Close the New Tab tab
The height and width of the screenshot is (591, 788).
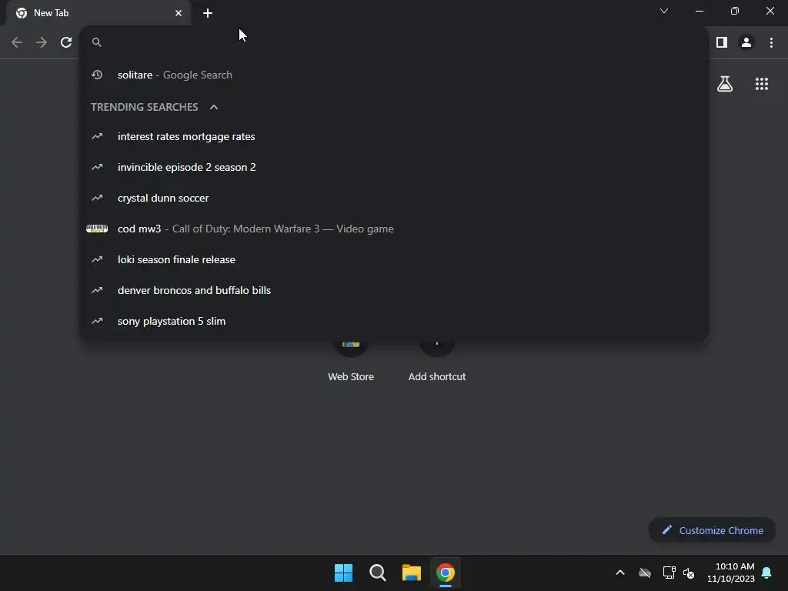coord(179,13)
